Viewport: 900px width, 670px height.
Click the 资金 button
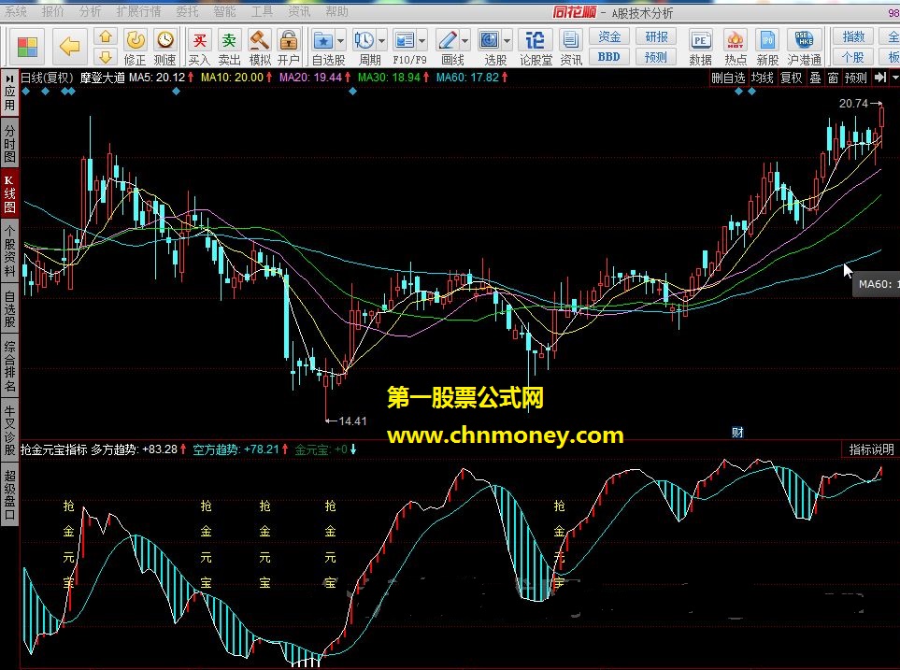pyautogui.click(x=609, y=36)
